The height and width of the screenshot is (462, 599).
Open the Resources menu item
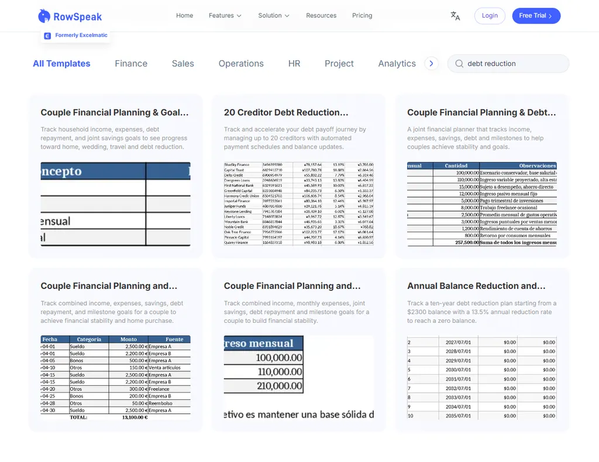point(321,16)
